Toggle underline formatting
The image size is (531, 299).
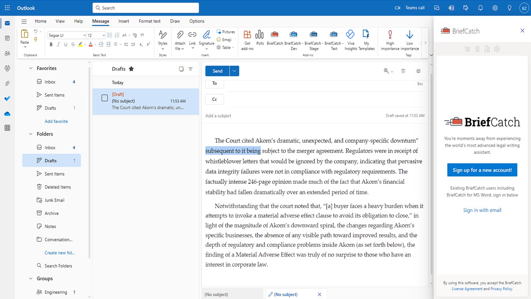coord(66,44)
